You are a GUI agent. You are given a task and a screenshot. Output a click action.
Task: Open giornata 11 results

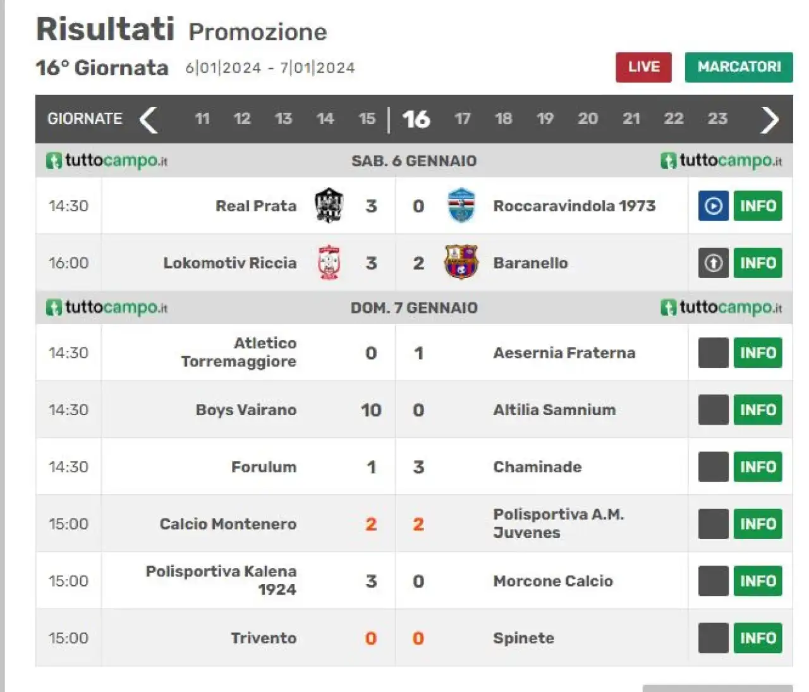coord(202,119)
